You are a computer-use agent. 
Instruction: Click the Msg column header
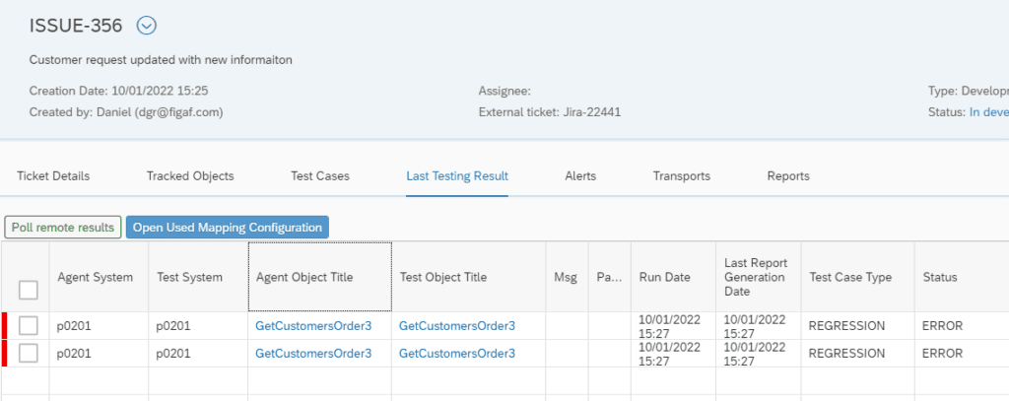[567, 278]
